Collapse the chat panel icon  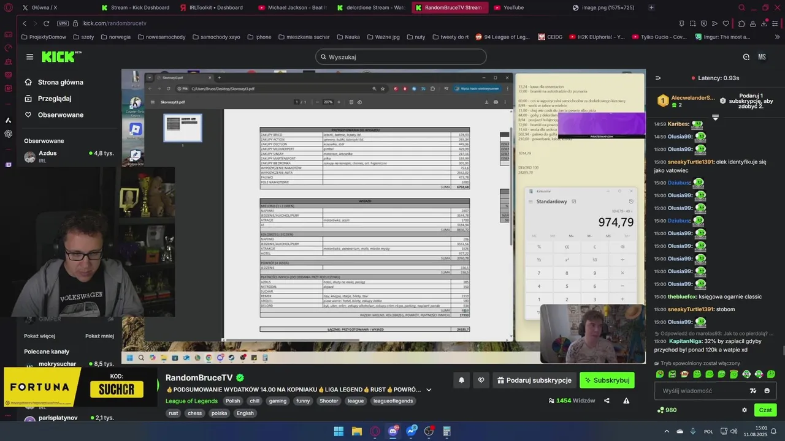tap(658, 78)
